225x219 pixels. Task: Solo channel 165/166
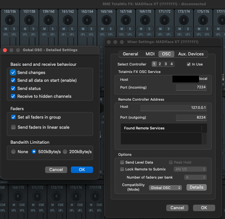point(110,29)
